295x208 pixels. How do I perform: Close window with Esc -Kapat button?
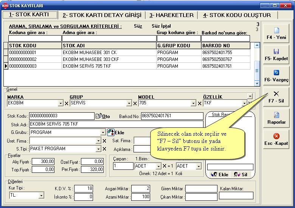276,139
